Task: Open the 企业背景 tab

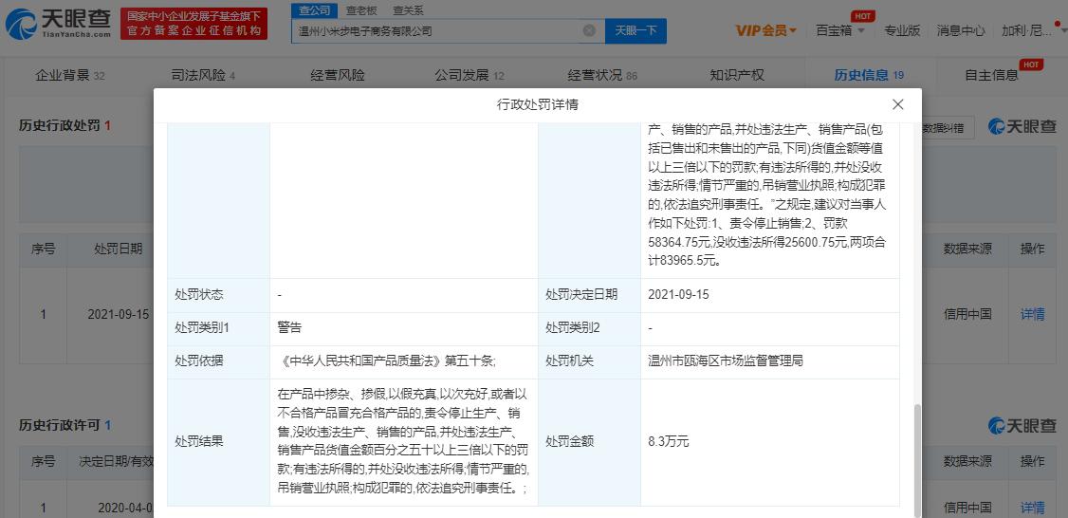Action: point(70,76)
